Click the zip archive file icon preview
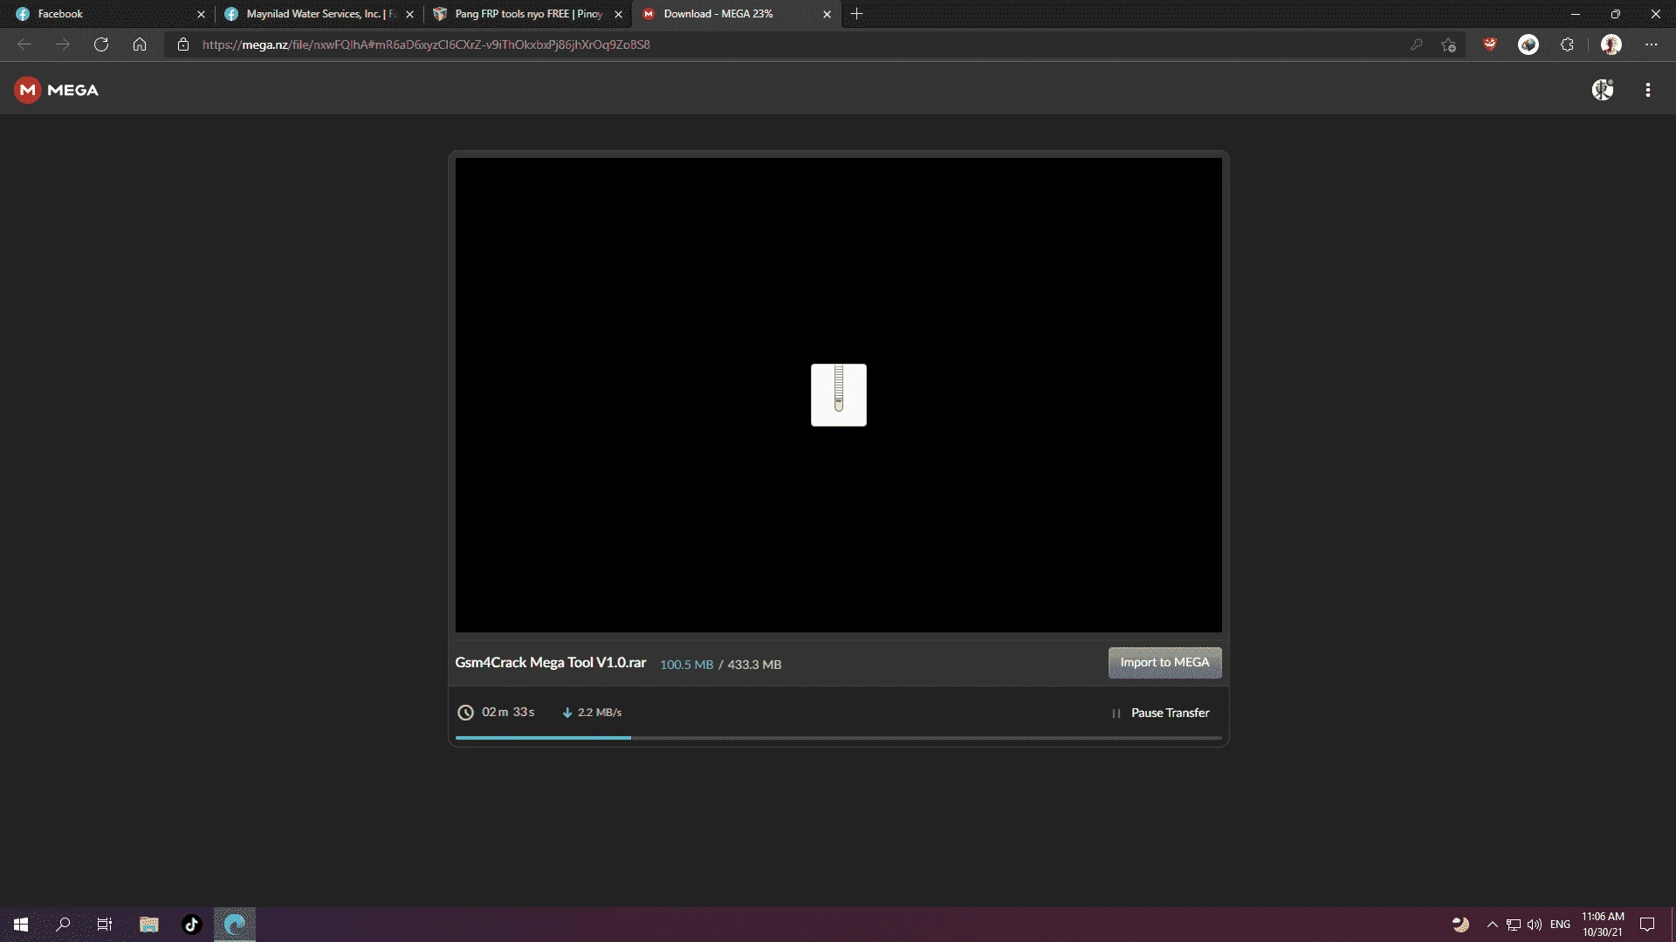Image resolution: width=1676 pixels, height=942 pixels. pyautogui.click(x=839, y=395)
